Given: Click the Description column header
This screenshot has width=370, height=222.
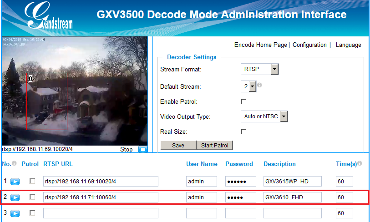Looking at the screenshot, I should pyautogui.click(x=279, y=164).
